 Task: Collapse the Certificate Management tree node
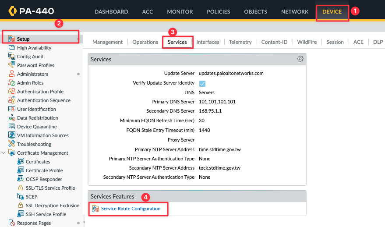[3, 153]
